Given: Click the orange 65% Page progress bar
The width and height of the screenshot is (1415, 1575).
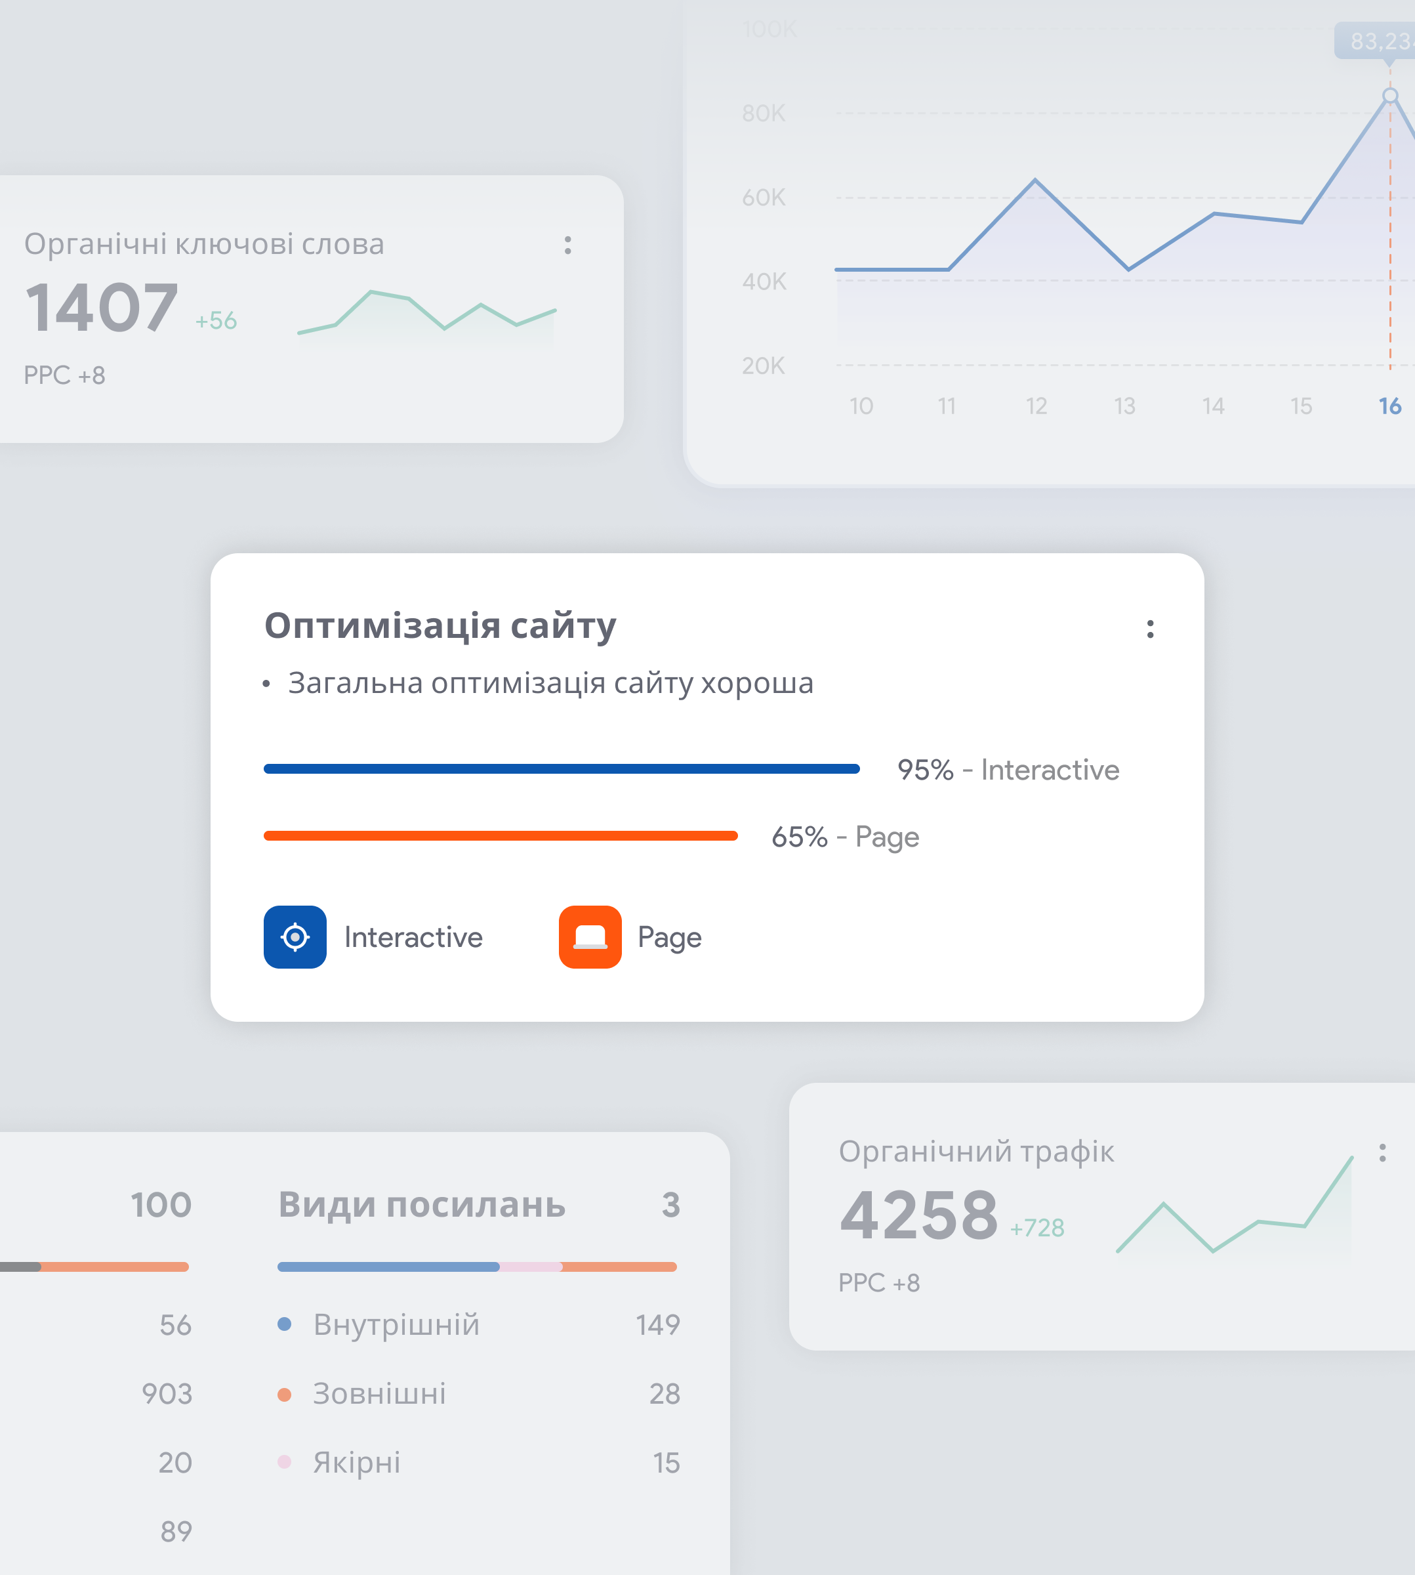Looking at the screenshot, I should [x=500, y=835].
